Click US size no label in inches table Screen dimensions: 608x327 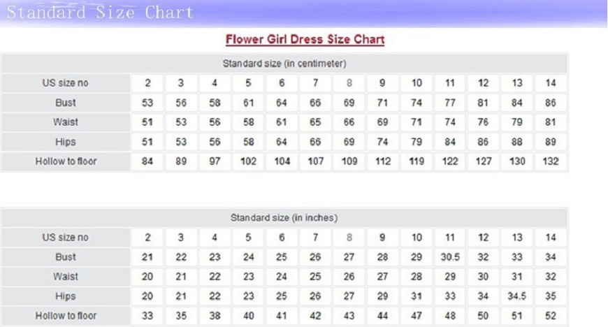click(x=66, y=238)
